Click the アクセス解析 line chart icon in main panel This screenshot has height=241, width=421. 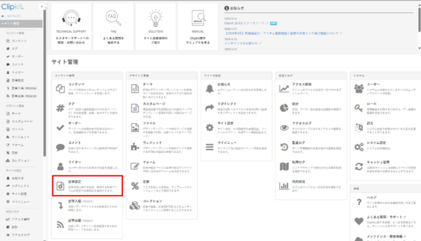point(284,89)
